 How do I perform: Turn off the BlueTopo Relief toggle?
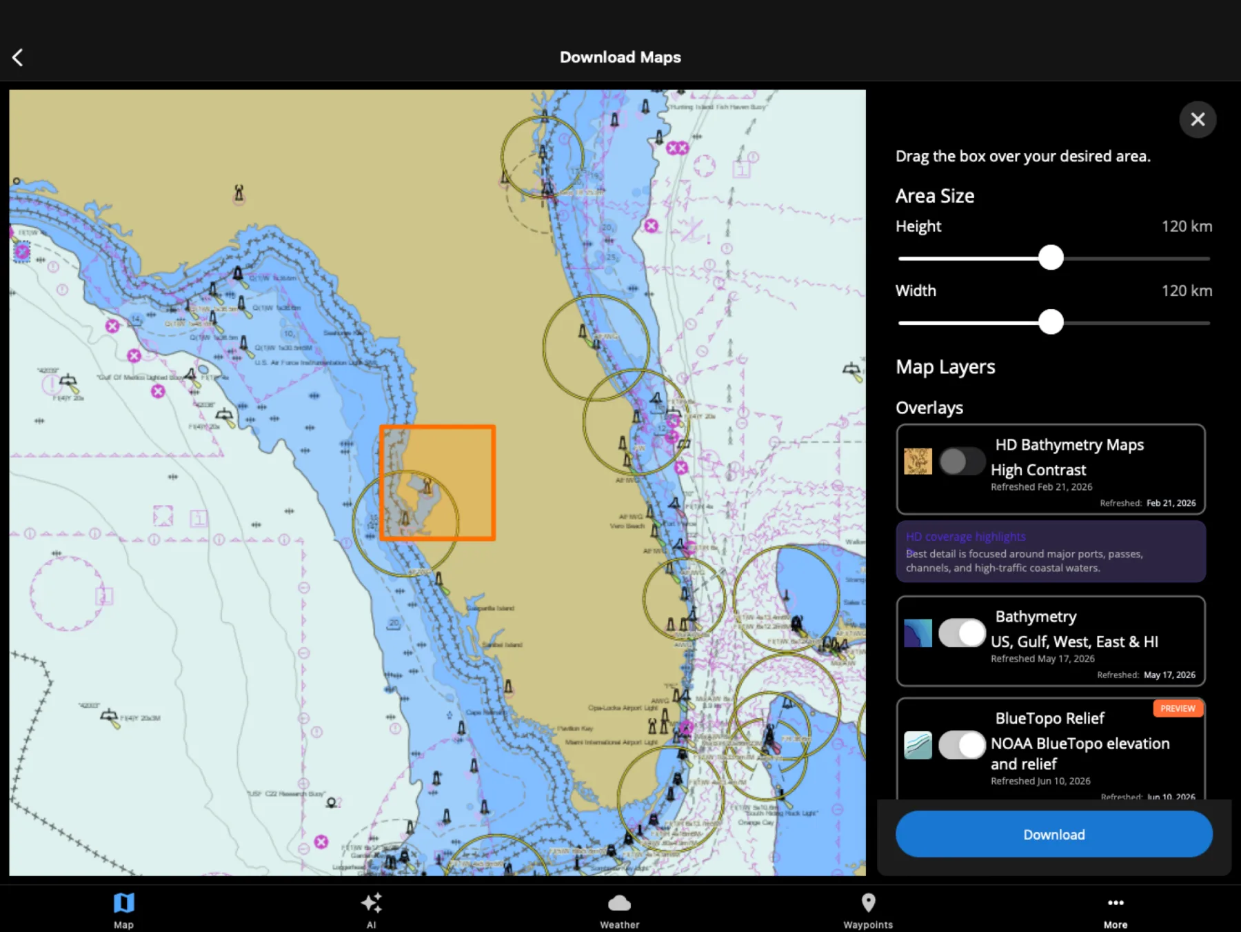point(962,745)
